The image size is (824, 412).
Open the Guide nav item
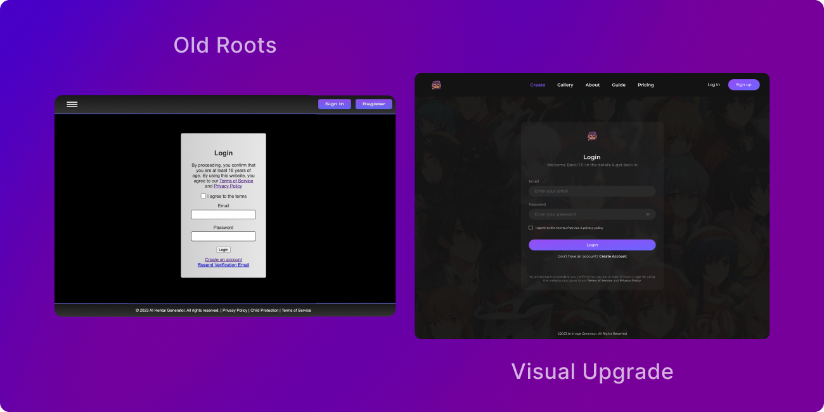click(x=619, y=85)
